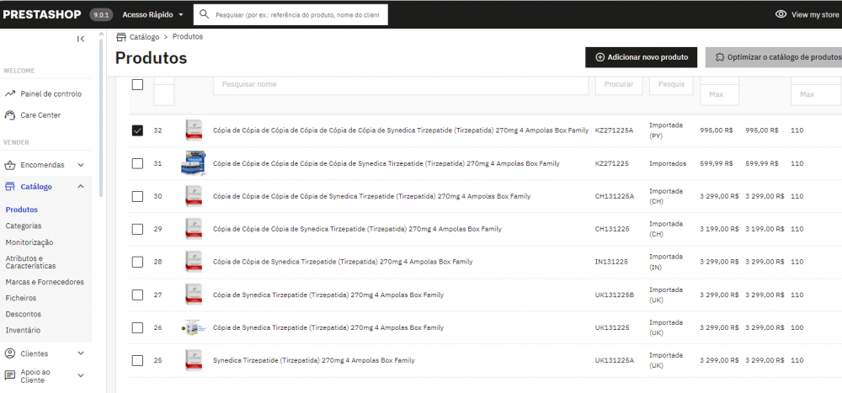This screenshot has height=393, width=842.
Task: Click the Apoio ao Cliente chat icon
Action: tap(9, 374)
